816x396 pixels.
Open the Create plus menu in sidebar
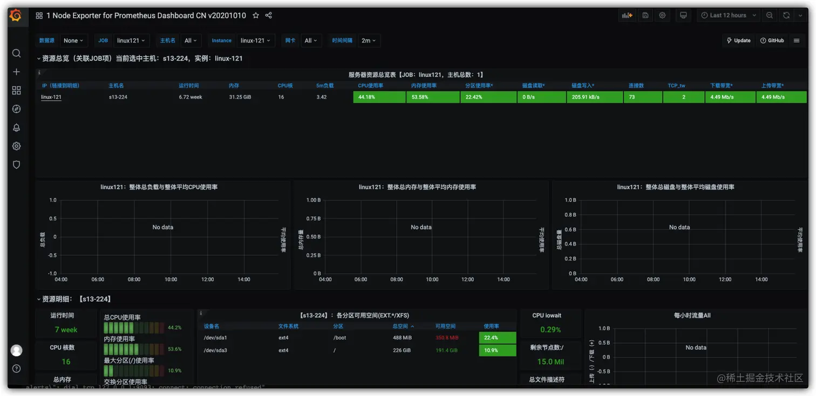point(16,72)
